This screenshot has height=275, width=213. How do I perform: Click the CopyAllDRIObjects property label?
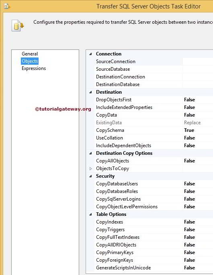click(116, 245)
